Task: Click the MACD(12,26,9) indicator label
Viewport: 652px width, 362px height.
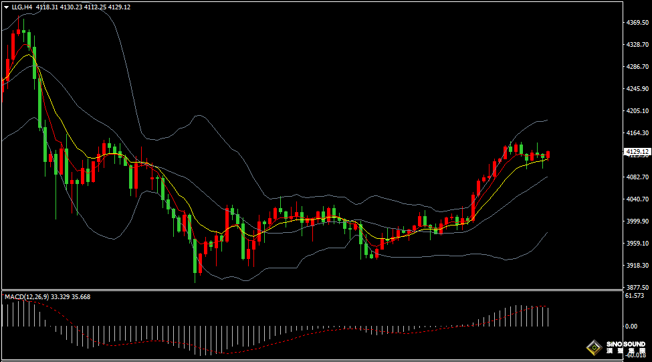Action: click(x=26, y=296)
